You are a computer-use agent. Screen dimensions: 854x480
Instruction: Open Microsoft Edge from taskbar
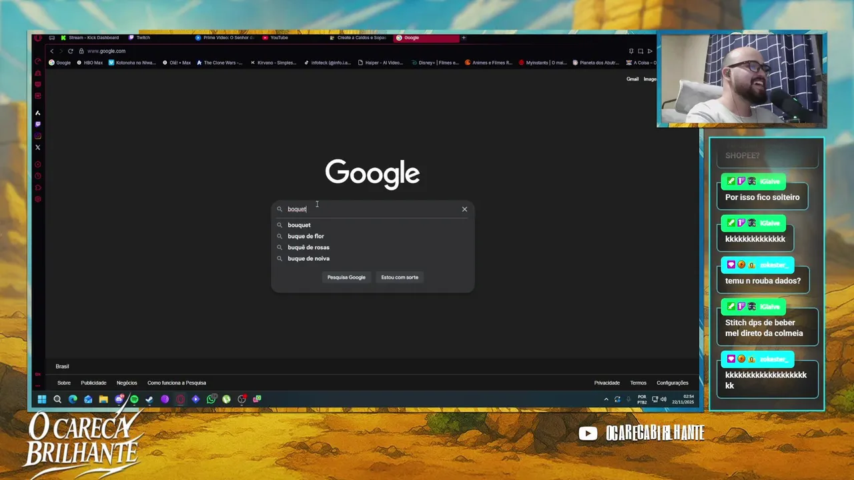tap(73, 399)
